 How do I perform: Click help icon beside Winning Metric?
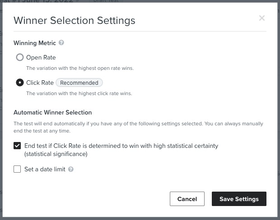click(x=61, y=43)
